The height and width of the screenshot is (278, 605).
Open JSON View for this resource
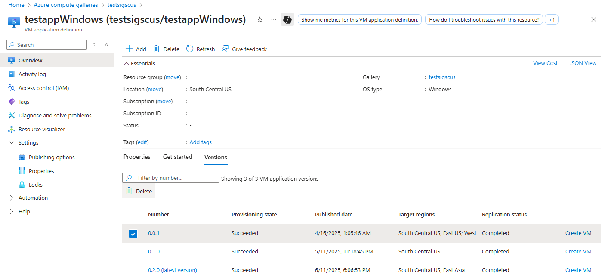(x=583, y=63)
